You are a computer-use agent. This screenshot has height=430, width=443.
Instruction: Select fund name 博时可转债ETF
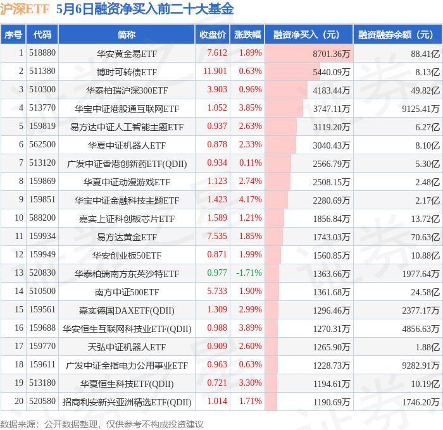[x=127, y=72]
